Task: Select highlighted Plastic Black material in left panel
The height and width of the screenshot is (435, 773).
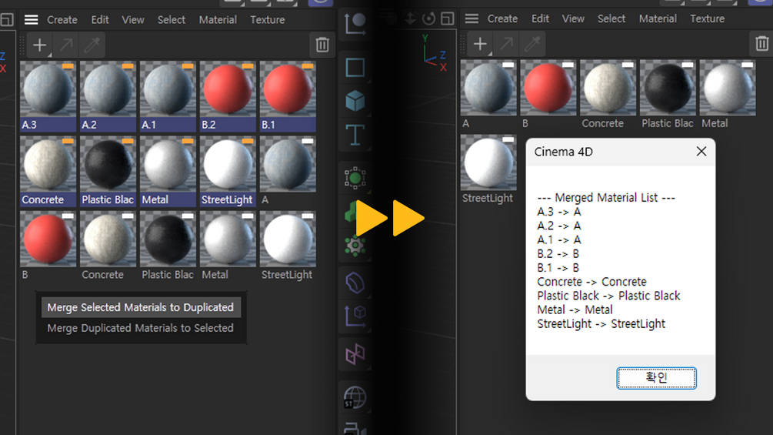Action: pyautogui.click(x=108, y=164)
